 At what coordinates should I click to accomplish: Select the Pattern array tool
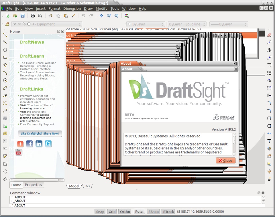point(269,73)
